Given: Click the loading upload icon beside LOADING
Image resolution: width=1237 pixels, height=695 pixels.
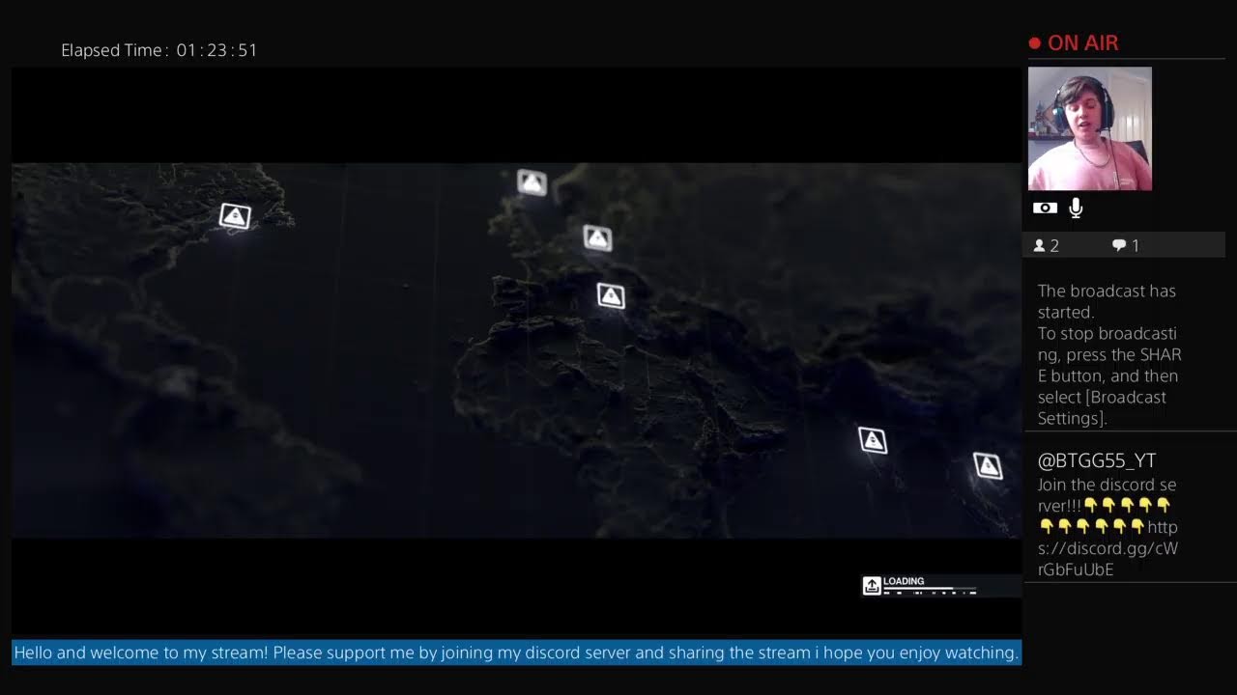Looking at the screenshot, I should (872, 585).
